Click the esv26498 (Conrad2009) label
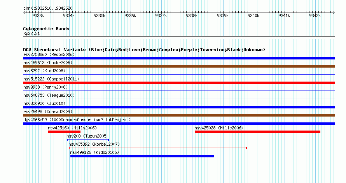The image size is (346, 183). point(48,112)
